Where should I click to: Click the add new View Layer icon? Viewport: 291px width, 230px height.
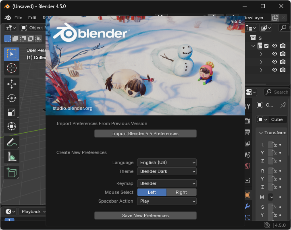pos(275,18)
